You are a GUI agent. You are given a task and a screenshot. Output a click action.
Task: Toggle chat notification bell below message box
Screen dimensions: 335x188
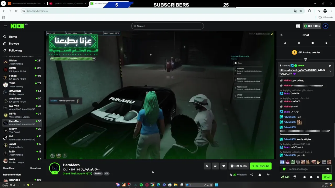click(x=311, y=177)
